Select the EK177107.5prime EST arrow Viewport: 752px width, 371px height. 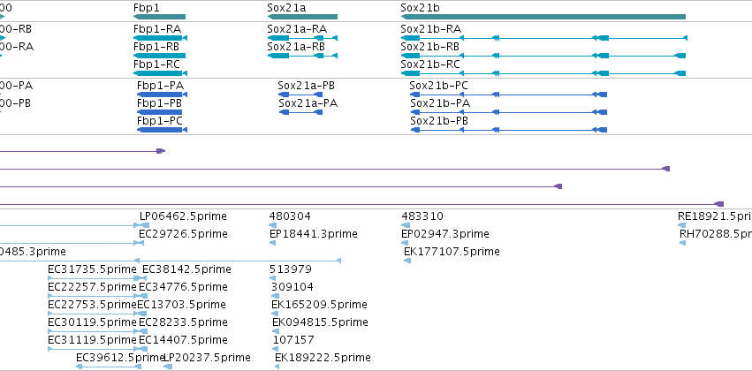(x=407, y=261)
